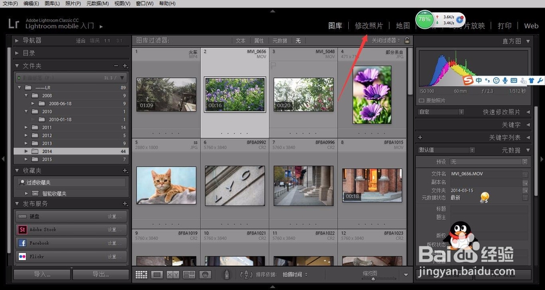Open compare view (XY) in toolbar
The image size is (545, 290).
pos(173,275)
